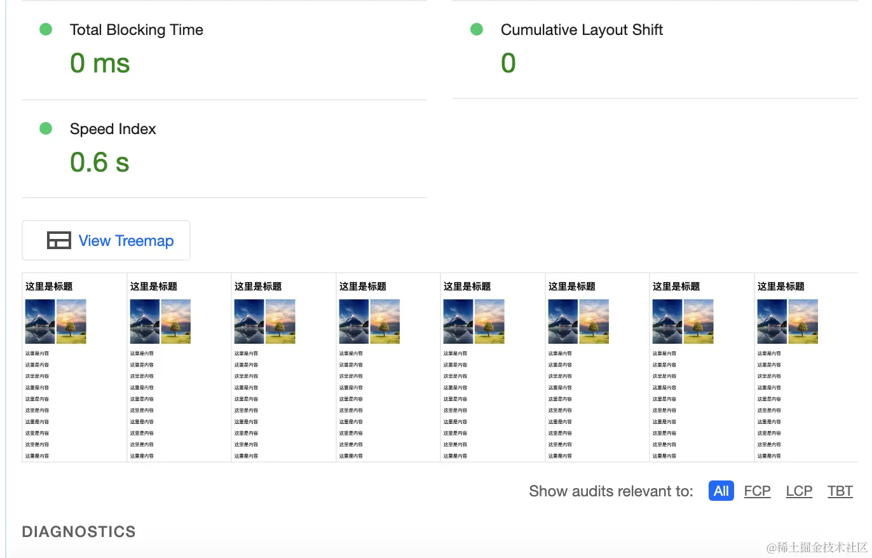Switch the audit filter to TBT
This screenshot has height=558, width=872.
[840, 491]
